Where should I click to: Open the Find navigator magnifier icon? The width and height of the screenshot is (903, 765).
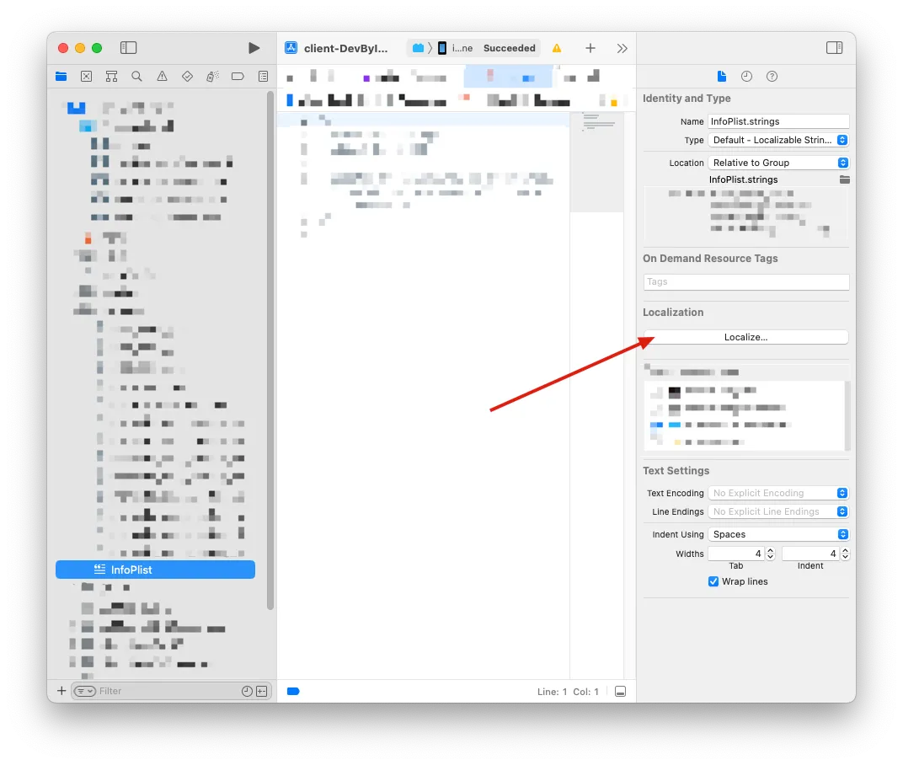pyautogui.click(x=136, y=76)
